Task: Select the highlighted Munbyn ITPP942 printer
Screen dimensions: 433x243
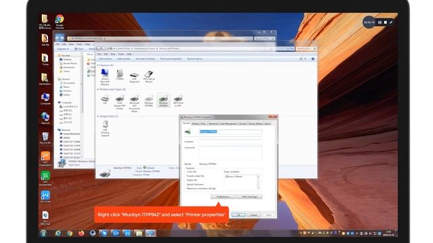Action: pos(164,101)
